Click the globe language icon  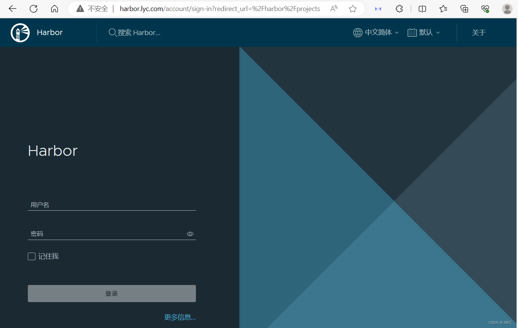(358, 33)
